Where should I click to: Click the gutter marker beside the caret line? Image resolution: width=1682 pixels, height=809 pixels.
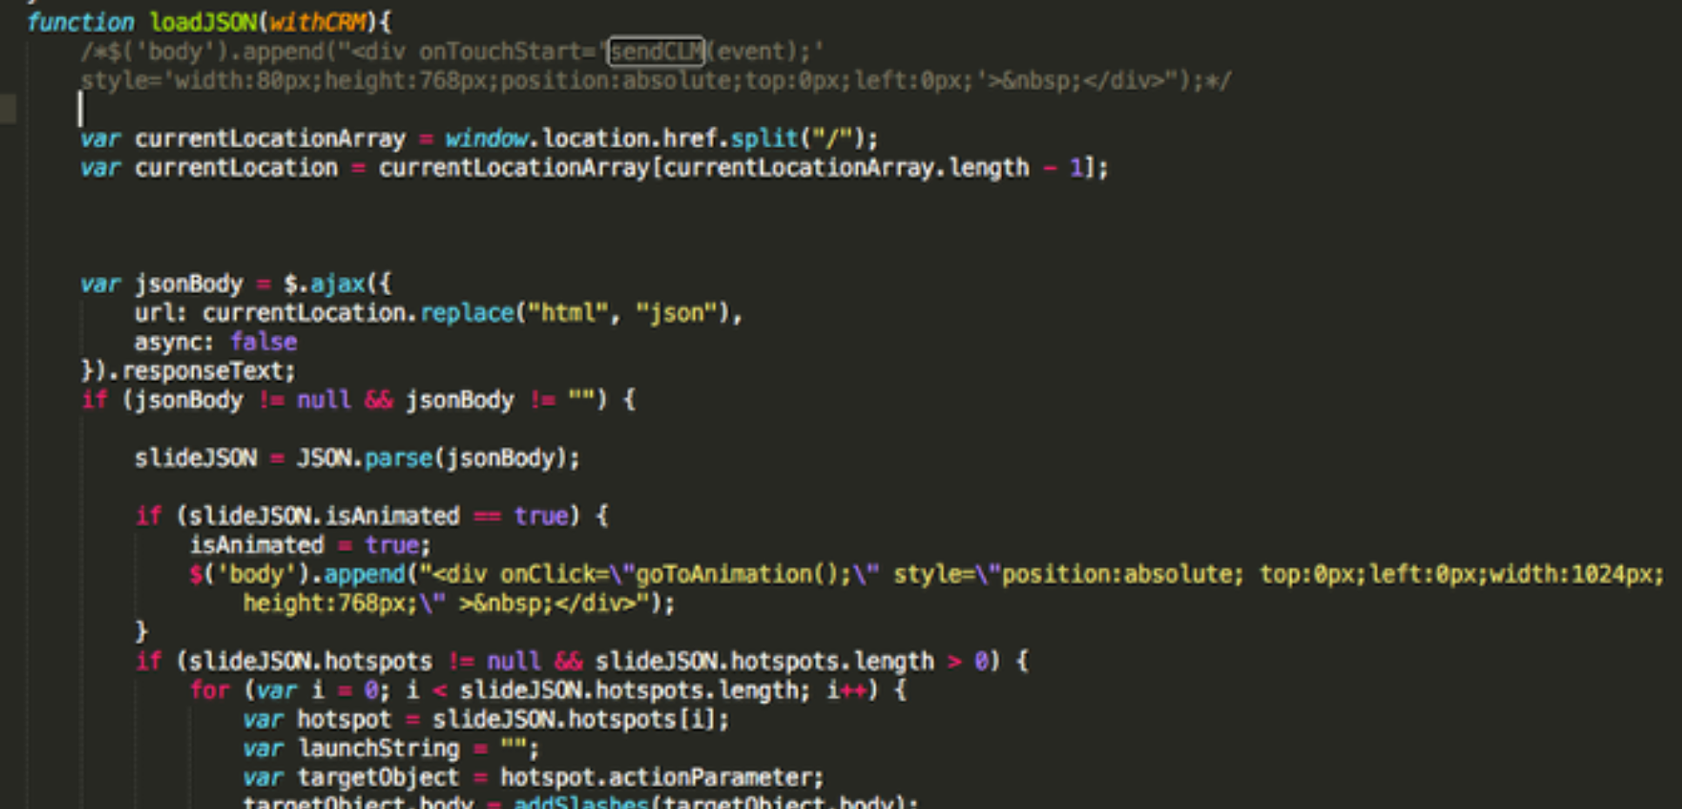(8, 110)
